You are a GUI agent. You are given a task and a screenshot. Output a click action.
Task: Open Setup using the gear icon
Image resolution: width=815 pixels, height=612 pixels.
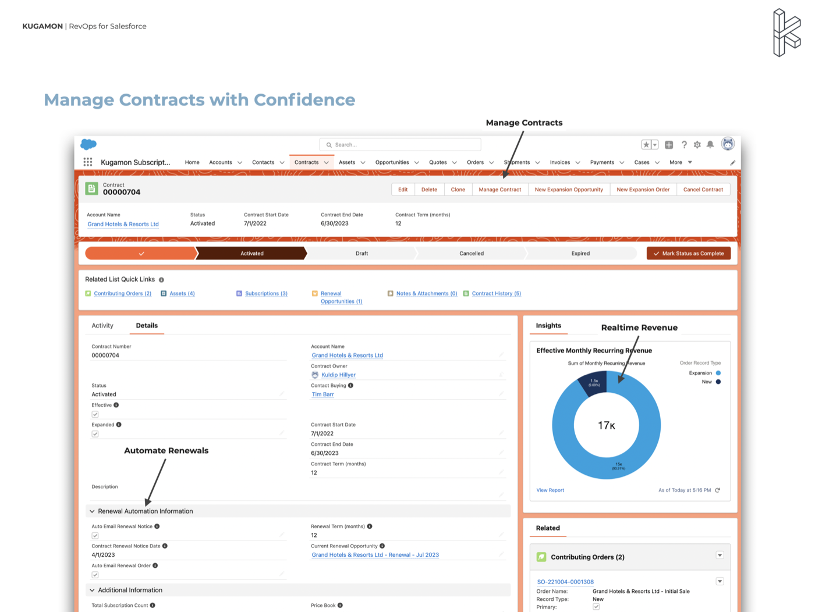tap(697, 144)
